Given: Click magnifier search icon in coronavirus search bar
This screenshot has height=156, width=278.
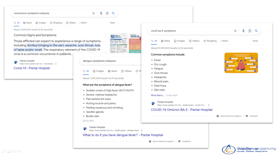Looking at the screenshot, I should point(113,13).
